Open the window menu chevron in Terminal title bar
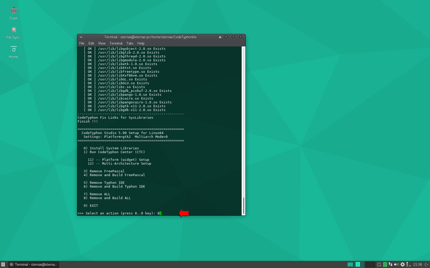The width and height of the screenshot is (430, 268). click(x=81, y=37)
